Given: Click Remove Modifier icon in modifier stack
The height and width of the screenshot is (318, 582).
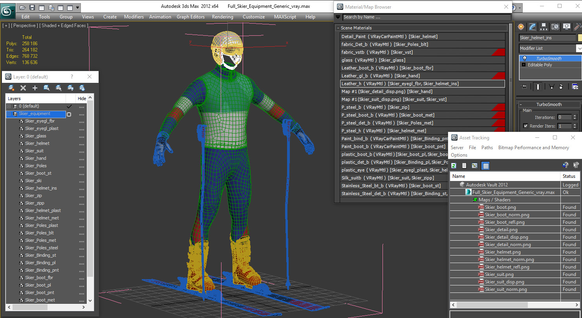Looking at the screenshot, I should pyautogui.click(x=561, y=87).
